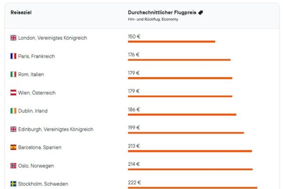This screenshot has height=189, width=283.
Task: Select the "Paris, Frankreich" destination
Action: (36, 56)
